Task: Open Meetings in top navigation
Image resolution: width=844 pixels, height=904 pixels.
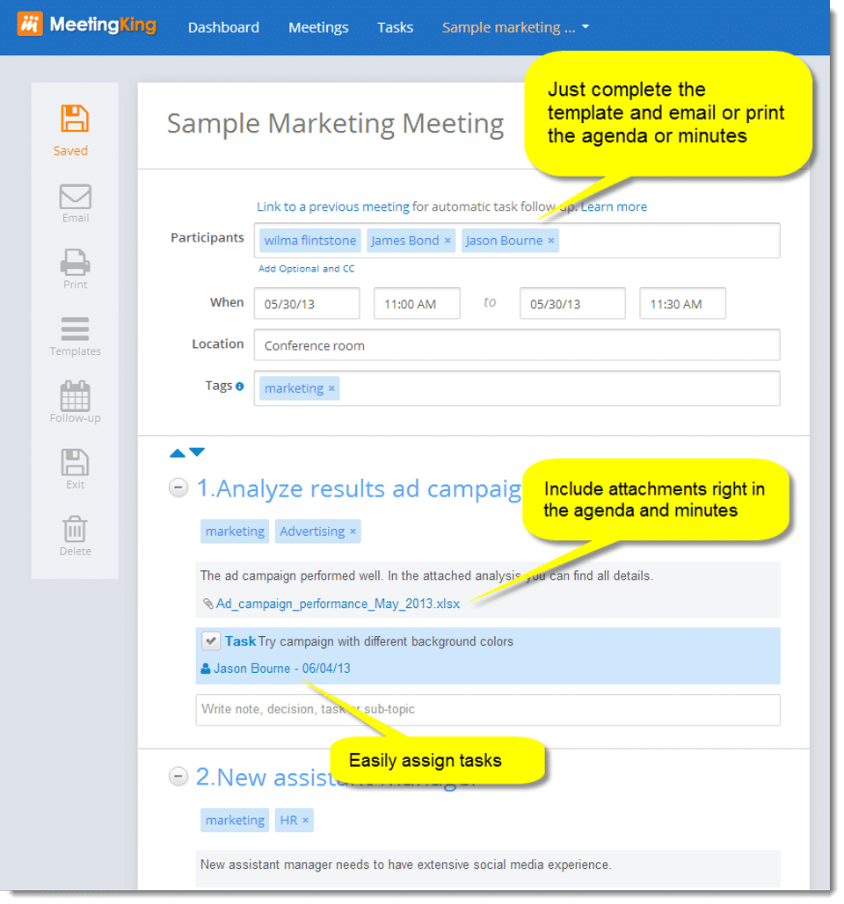Action: pos(318,27)
